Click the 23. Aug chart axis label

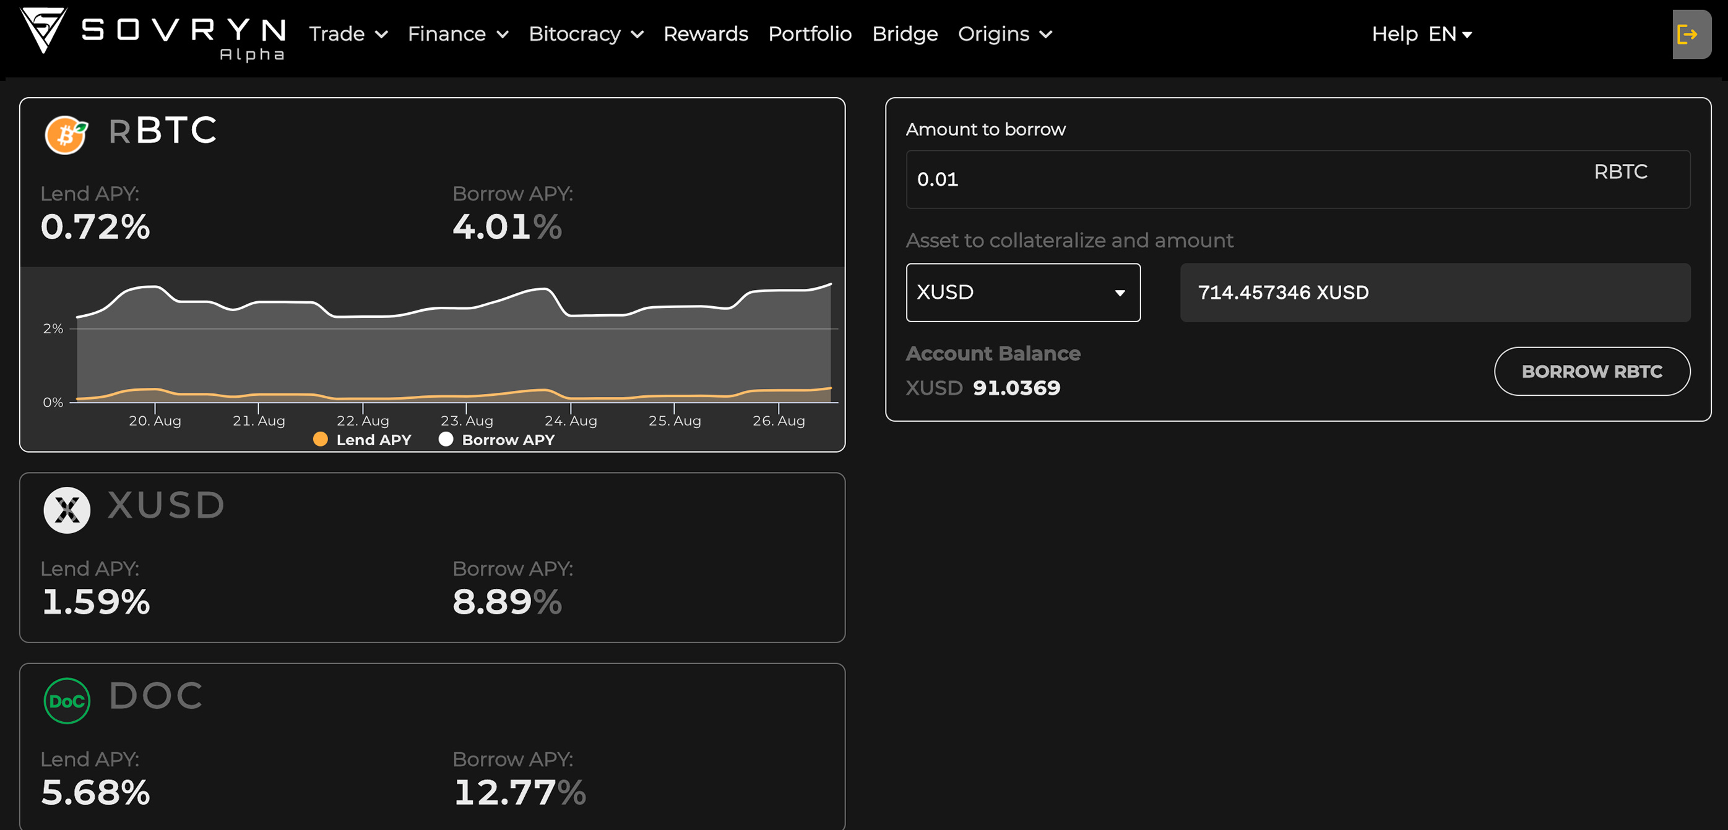pyautogui.click(x=466, y=421)
